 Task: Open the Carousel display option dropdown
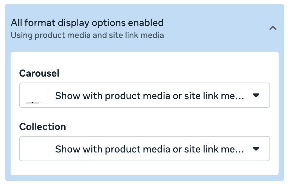pyautogui.click(x=144, y=96)
